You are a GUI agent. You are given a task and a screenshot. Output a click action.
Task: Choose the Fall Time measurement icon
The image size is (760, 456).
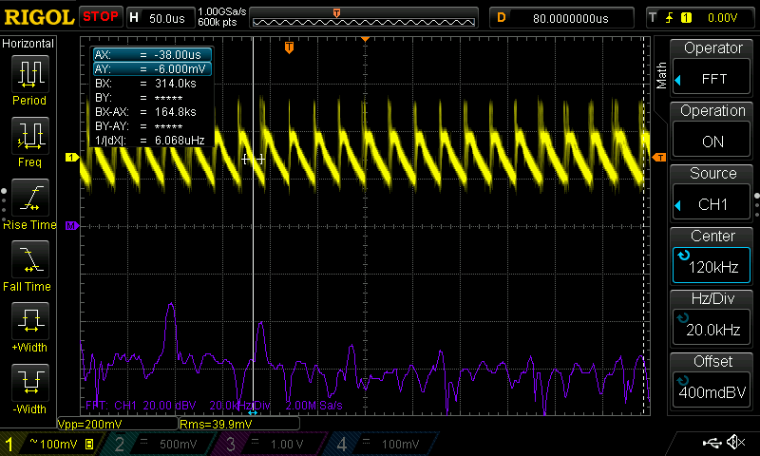pos(30,260)
